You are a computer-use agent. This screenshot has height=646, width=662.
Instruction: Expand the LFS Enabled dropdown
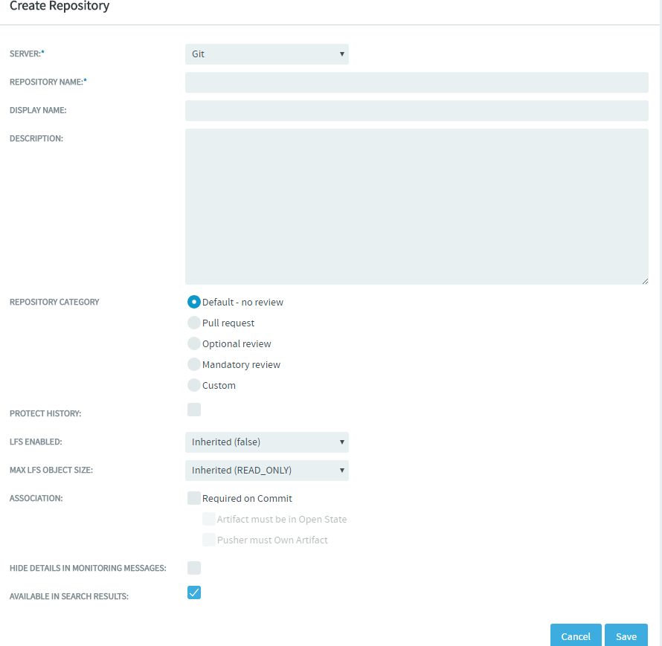267,442
